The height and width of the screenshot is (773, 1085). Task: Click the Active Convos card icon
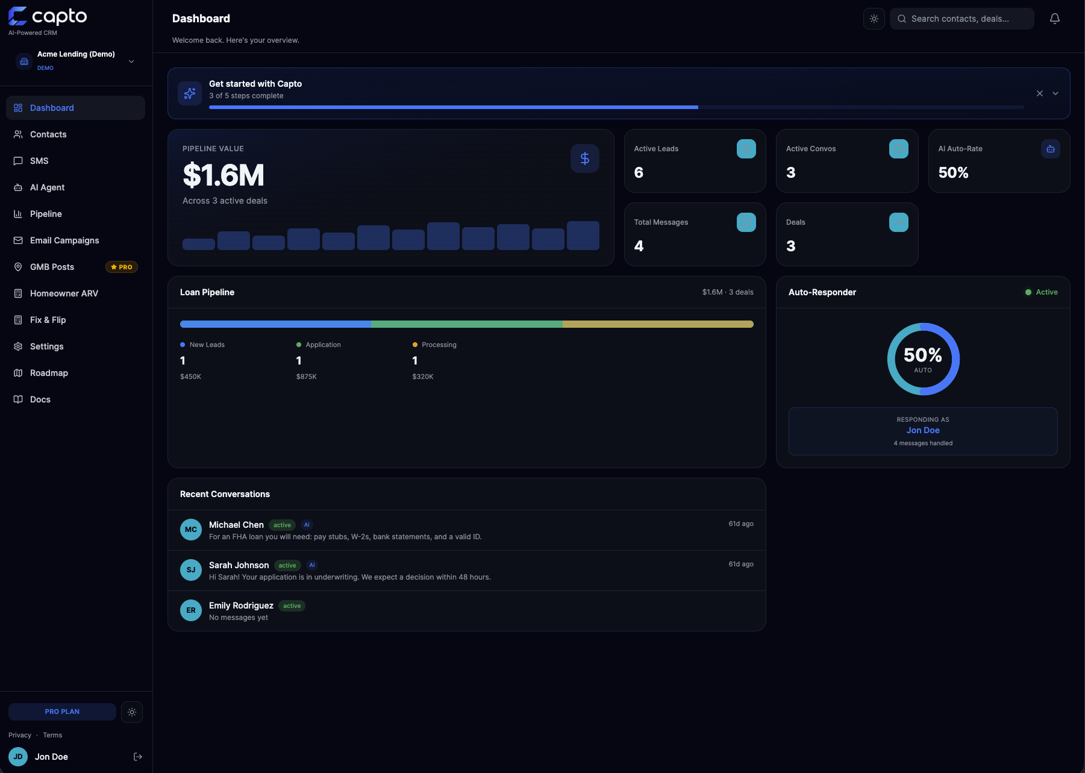(899, 149)
